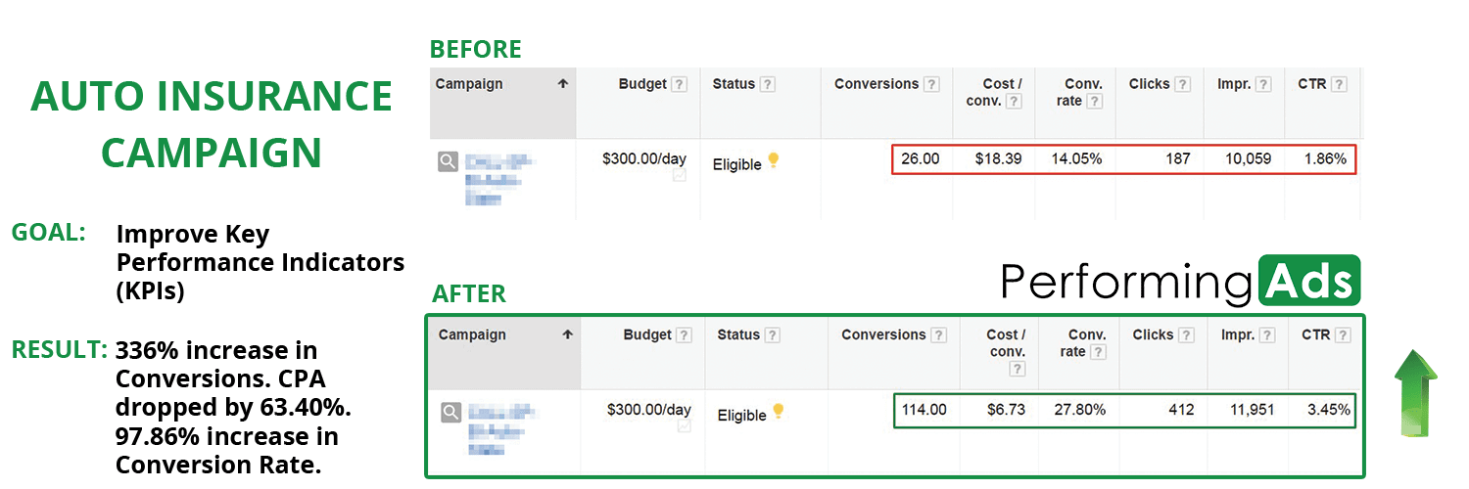The image size is (1469, 489).
Task: Sort by Campaign using the BEFORE header arrow
Action: pyautogui.click(x=563, y=84)
